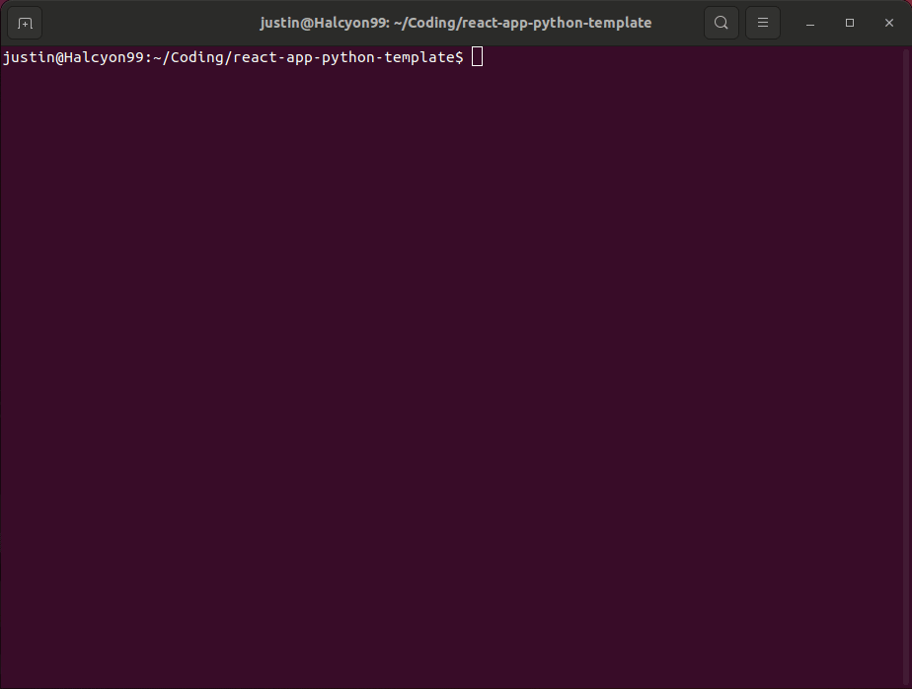Close the terminal window
The width and height of the screenshot is (912, 689).
click(x=889, y=23)
